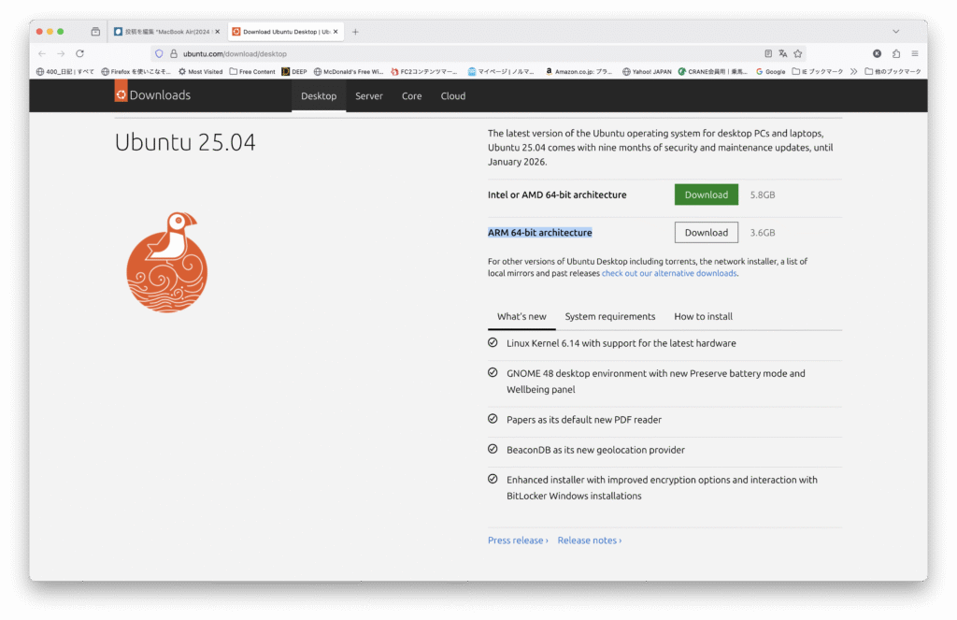Click the Linux Kernel 6.14 feature line
Screen dimensions: 957x620
click(621, 343)
